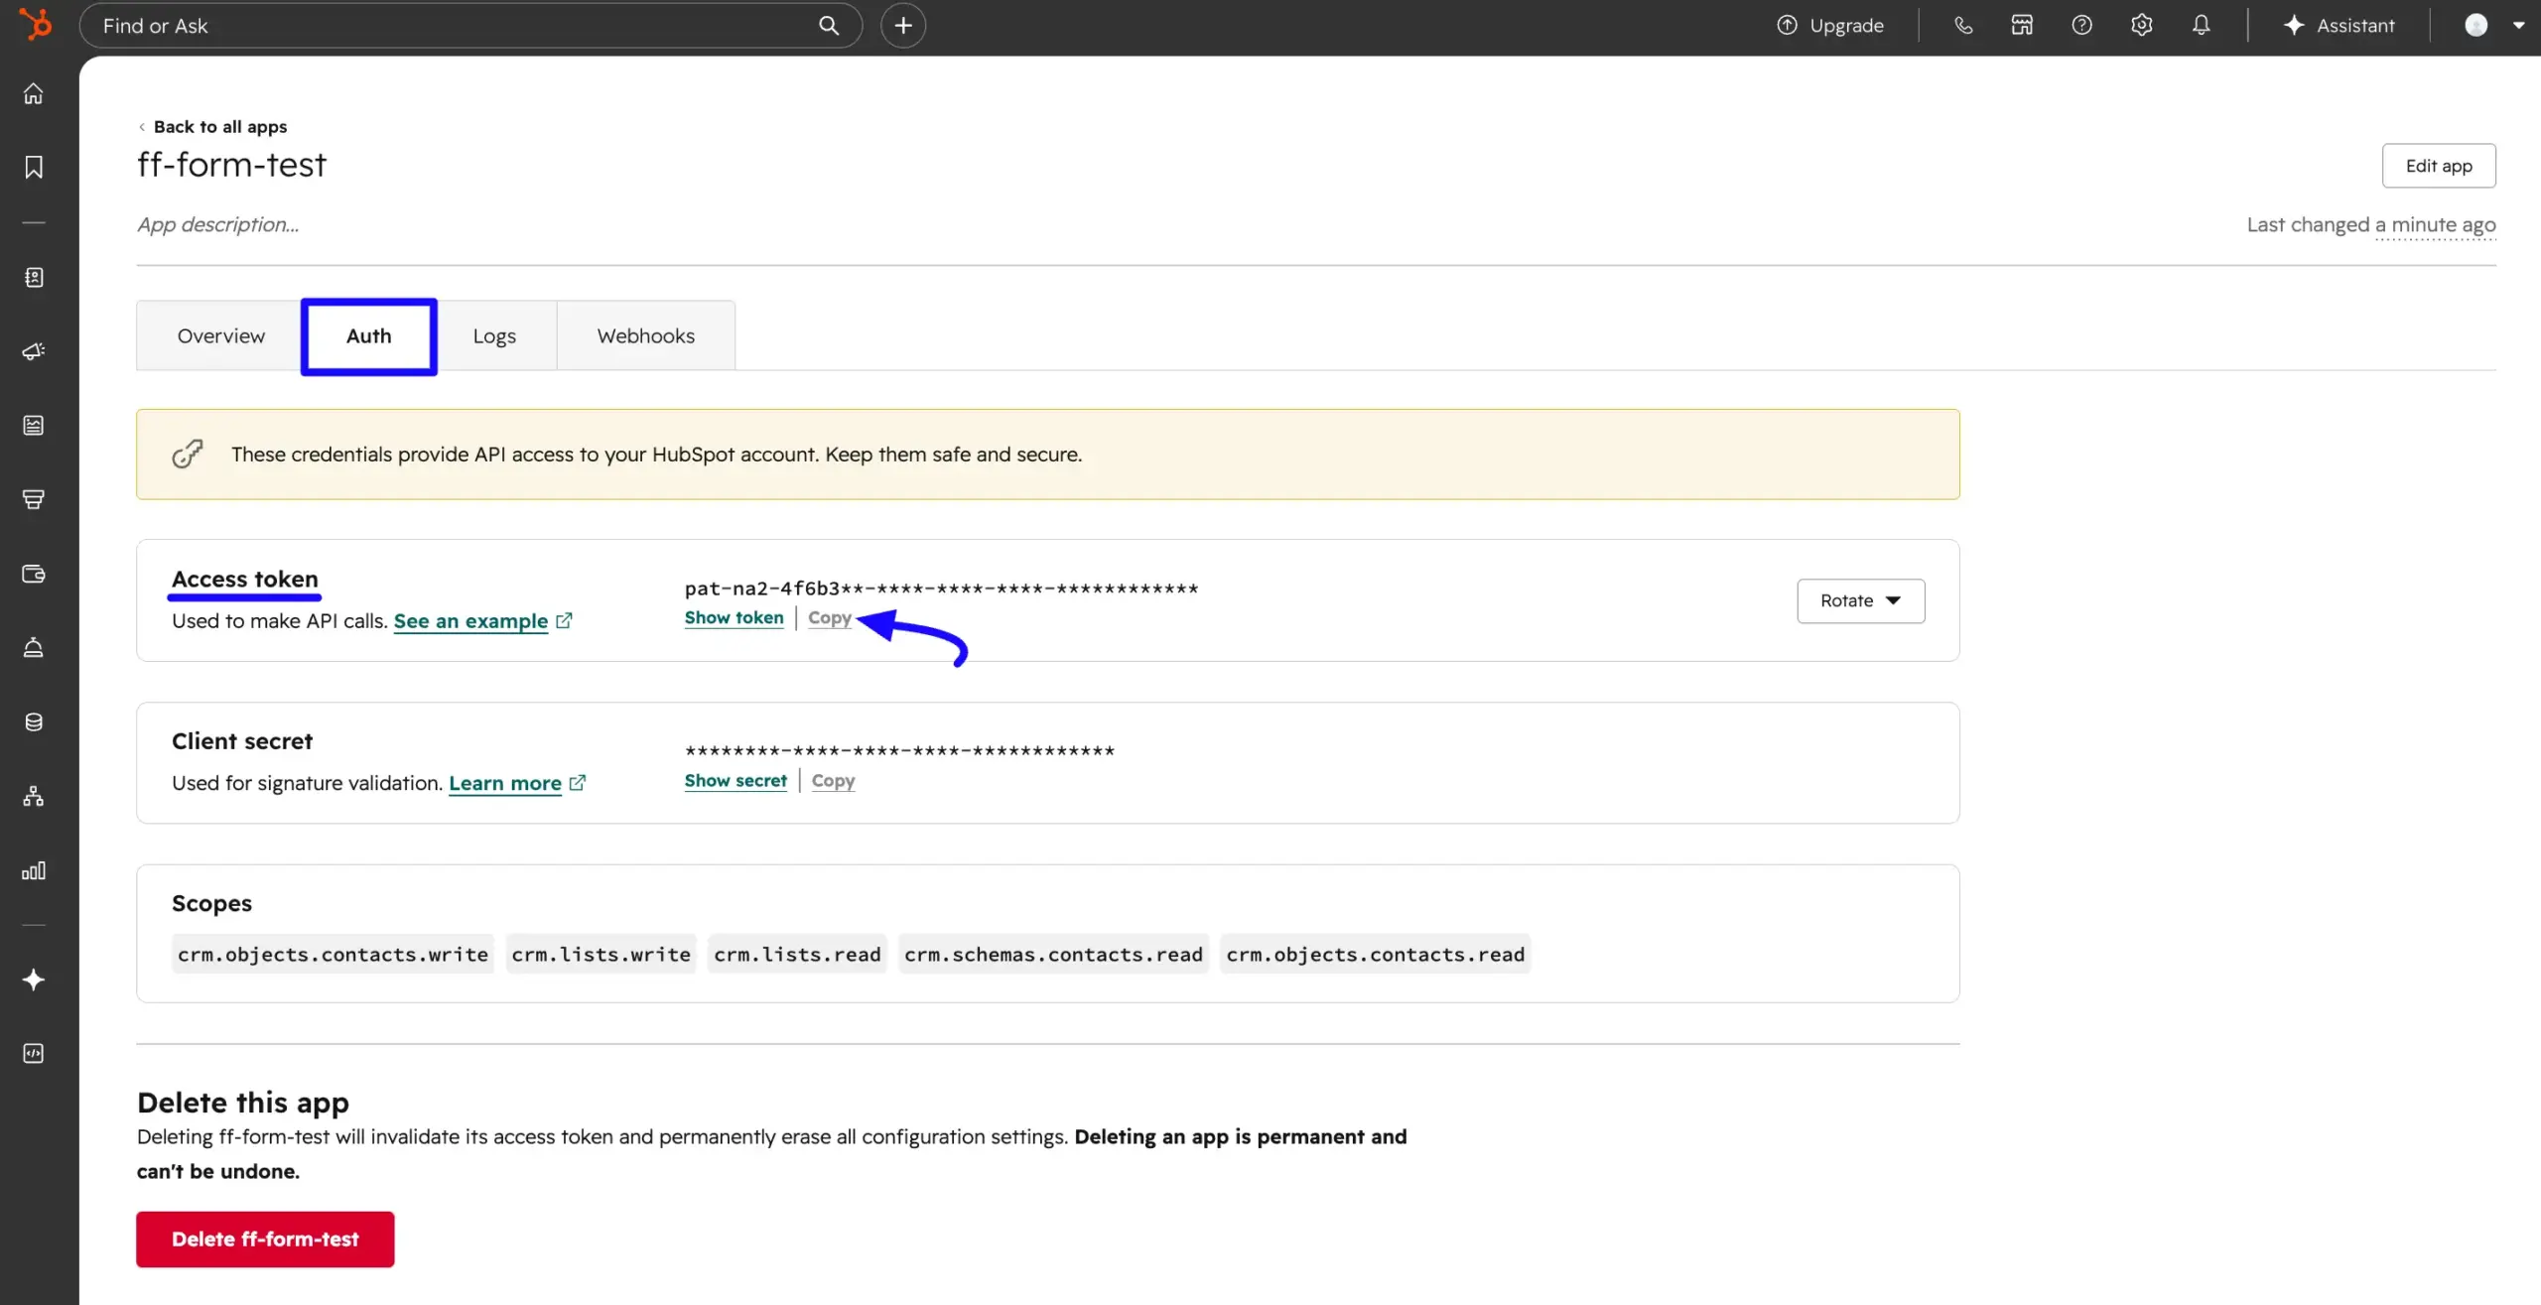Click Show secret link
This screenshot has height=1305, width=2541.
click(x=736, y=780)
